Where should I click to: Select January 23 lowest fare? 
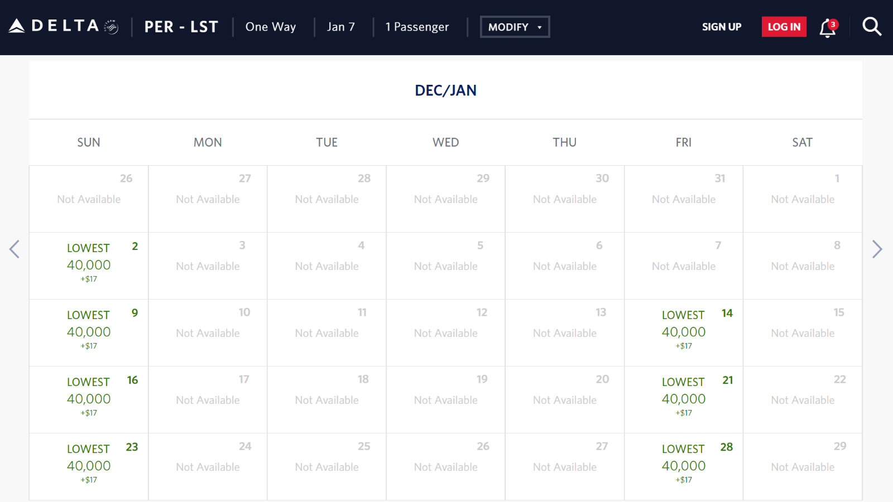89,467
